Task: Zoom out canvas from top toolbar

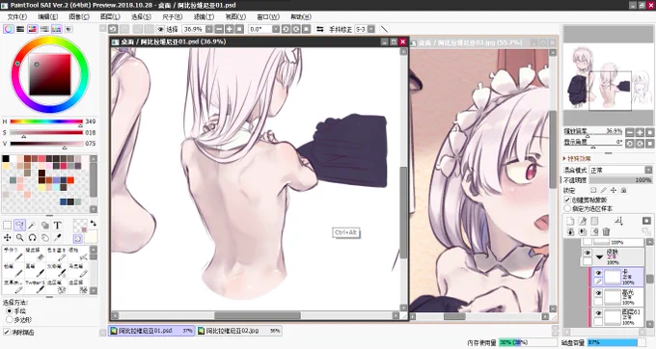Action: 219,29
